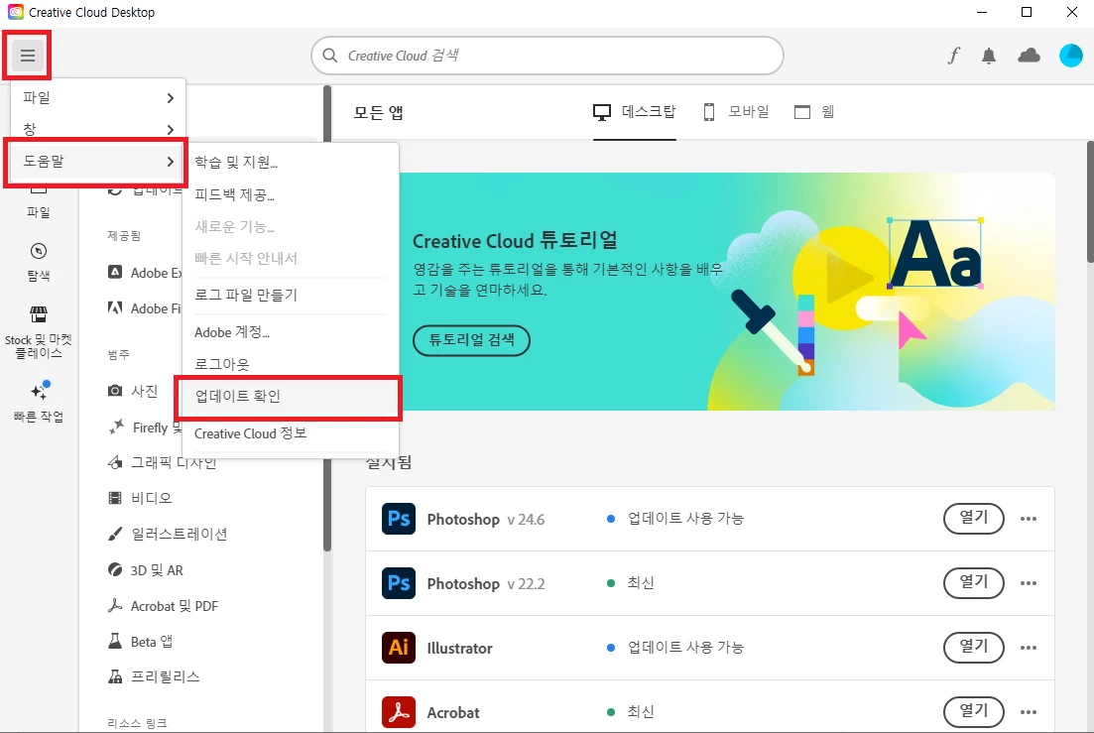Screen dimensions: 1094x733
Task: Open the 탐색 (Discover) sidebar icon
Action: point(39,262)
